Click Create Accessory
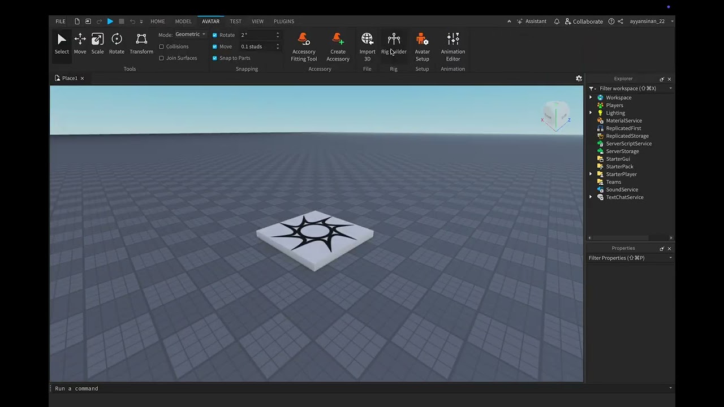The height and width of the screenshot is (407, 724). pos(338,45)
